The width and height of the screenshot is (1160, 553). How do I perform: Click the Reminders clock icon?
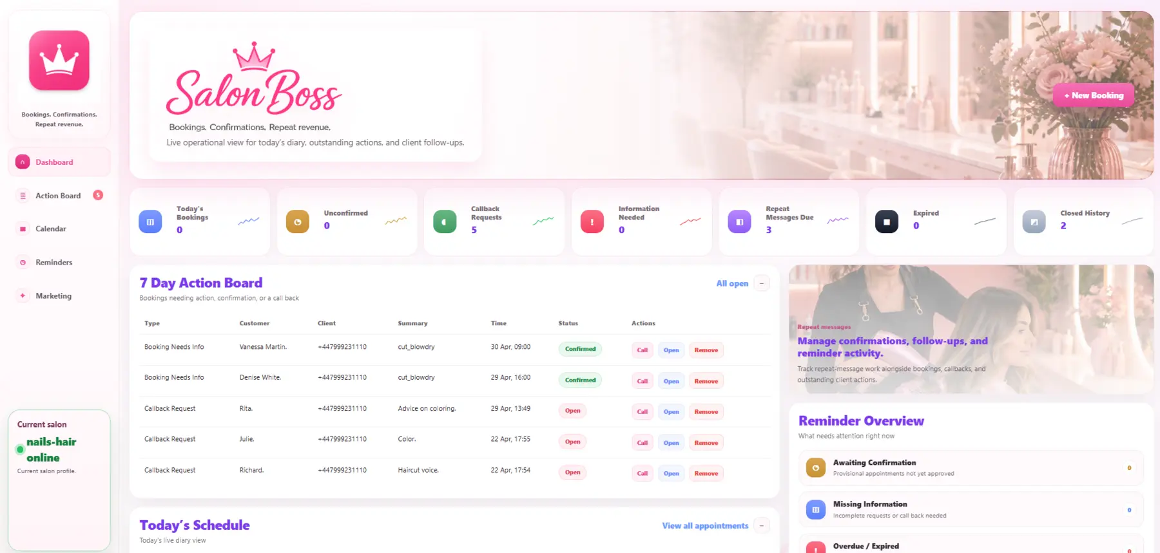23,263
